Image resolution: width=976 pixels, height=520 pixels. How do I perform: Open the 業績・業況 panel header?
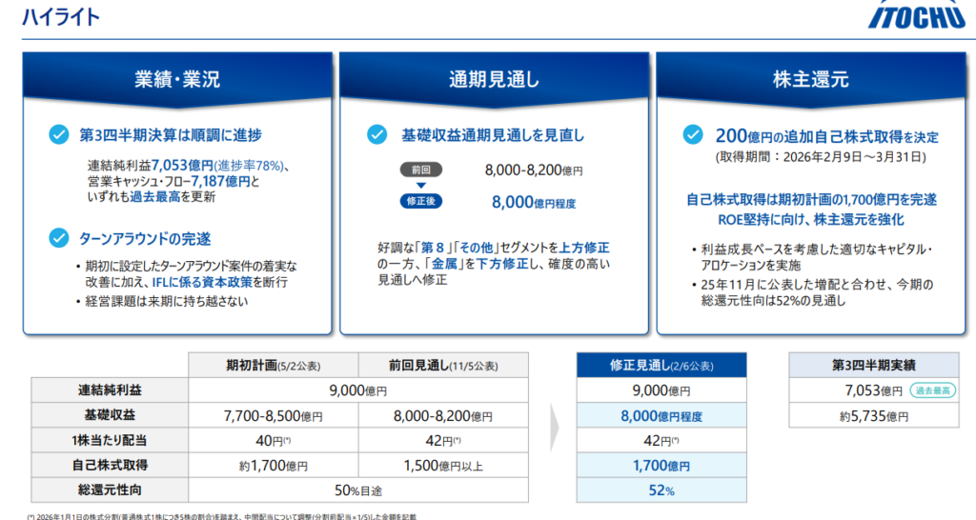point(177,80)
